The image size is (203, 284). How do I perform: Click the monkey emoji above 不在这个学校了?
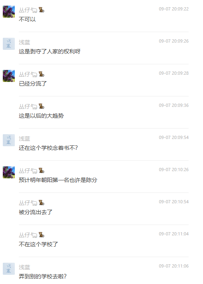pyautogui.click(x=42, y=235)
